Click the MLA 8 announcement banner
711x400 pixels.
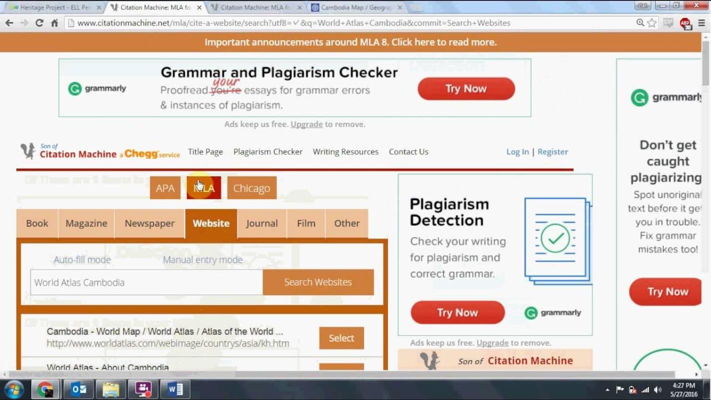(x=350, y=42)
